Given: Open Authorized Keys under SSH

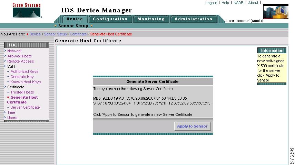Looking at the screenshot, I should [x=24, y=71].
